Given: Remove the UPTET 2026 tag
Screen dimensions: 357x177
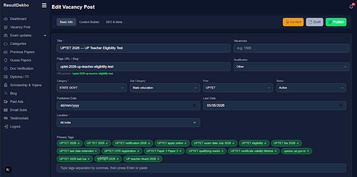Looking at the screenshot, I should click(x=79, y=143).
